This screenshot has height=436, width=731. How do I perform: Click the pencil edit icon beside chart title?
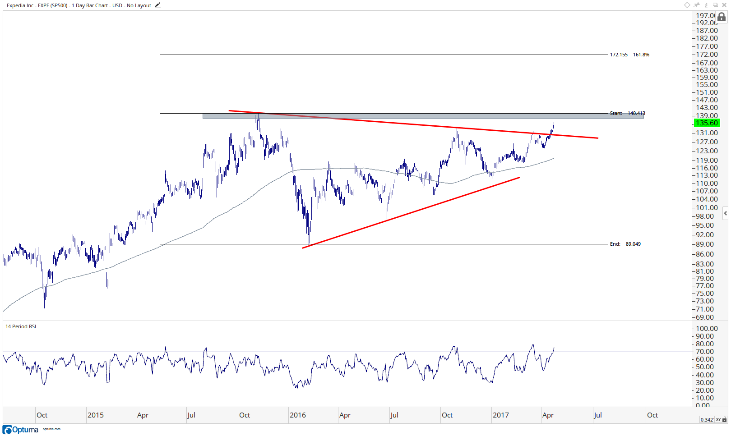tap(157, 5)
